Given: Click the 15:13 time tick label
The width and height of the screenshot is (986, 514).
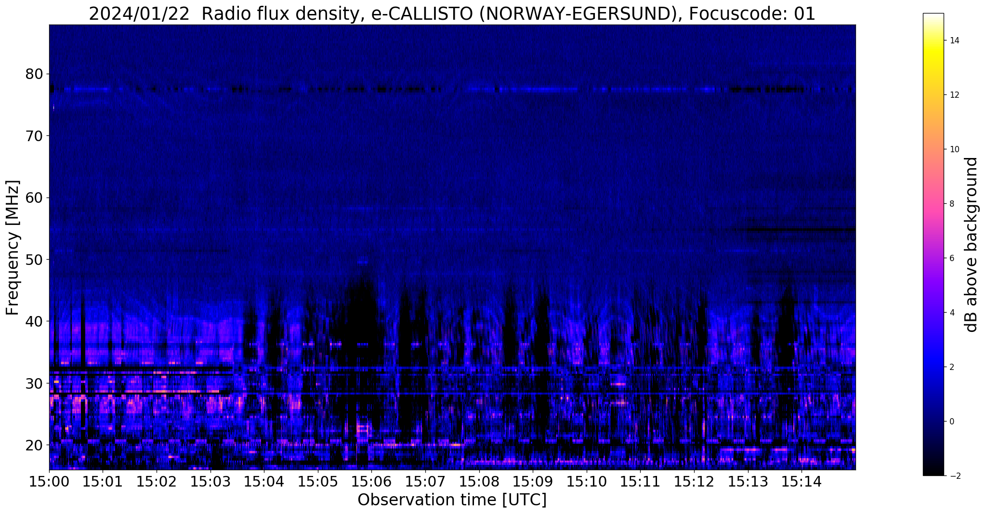Looking at the screenshot, I should pyautogui.click(x=748, y=482).
